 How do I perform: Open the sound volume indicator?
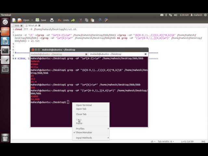point(175,15)
